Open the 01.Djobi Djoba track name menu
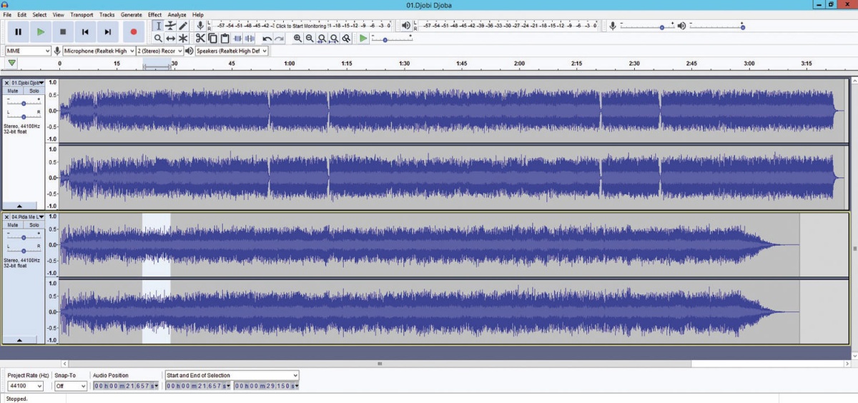This screenshot has width=858, height=403. tap(28, 83)
